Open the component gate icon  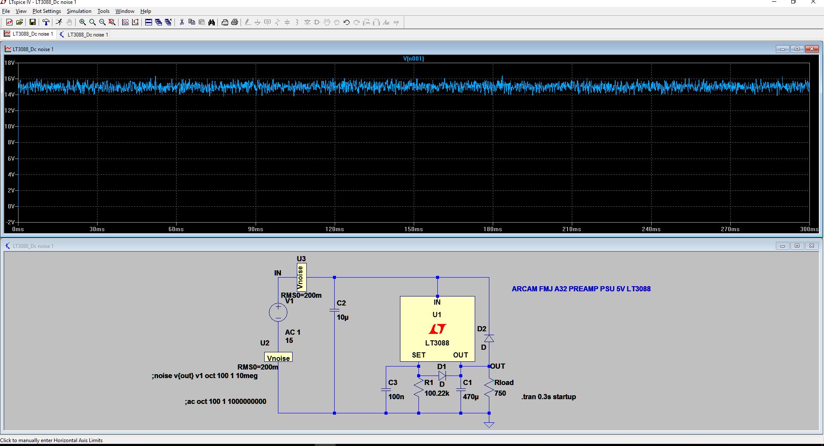[317, 22]
